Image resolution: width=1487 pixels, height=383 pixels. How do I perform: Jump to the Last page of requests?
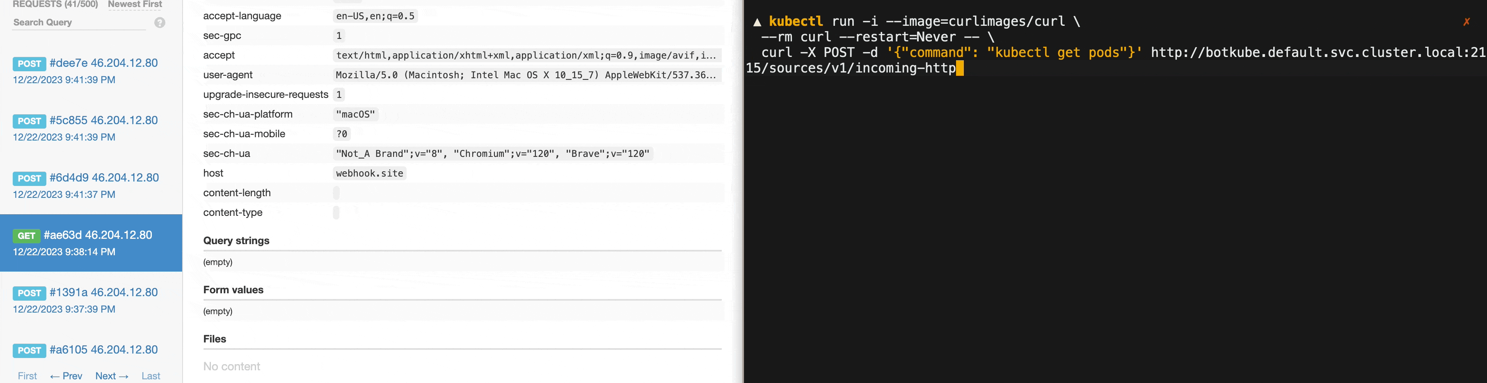[x=150, y=376]
